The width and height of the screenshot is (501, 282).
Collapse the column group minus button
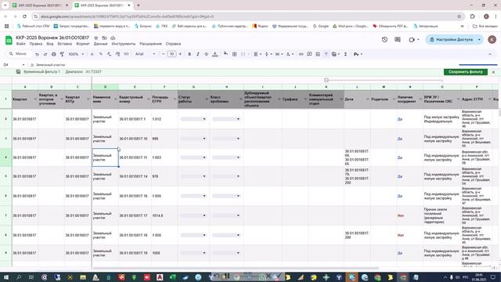point(326,80)
